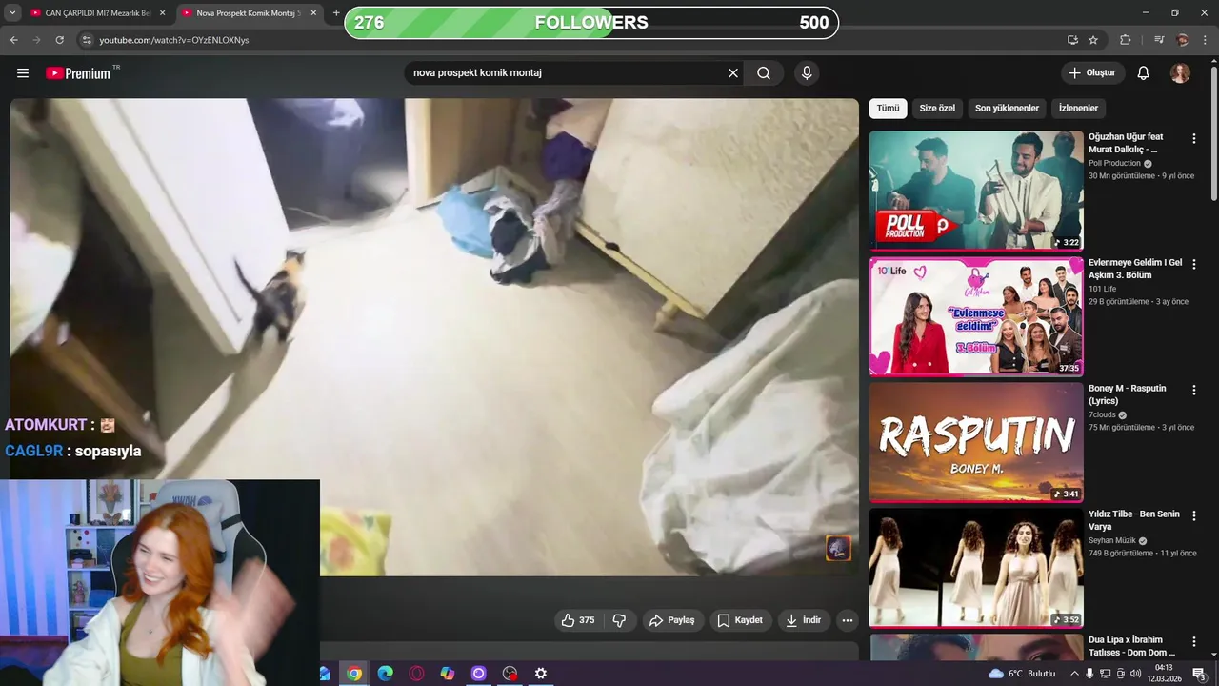Open Chrome extensions puzzle icon
The image size is (1219, 686).
point(1125,40)
